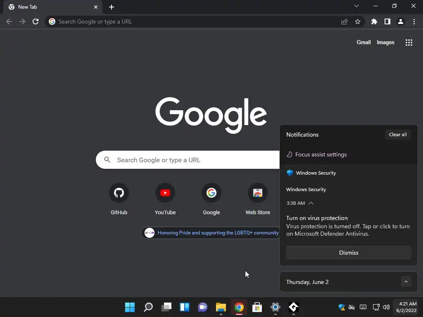Screen dimensions: 423x317
Task: Open the Honoring Pride promo link
Action: coord(211,233)
